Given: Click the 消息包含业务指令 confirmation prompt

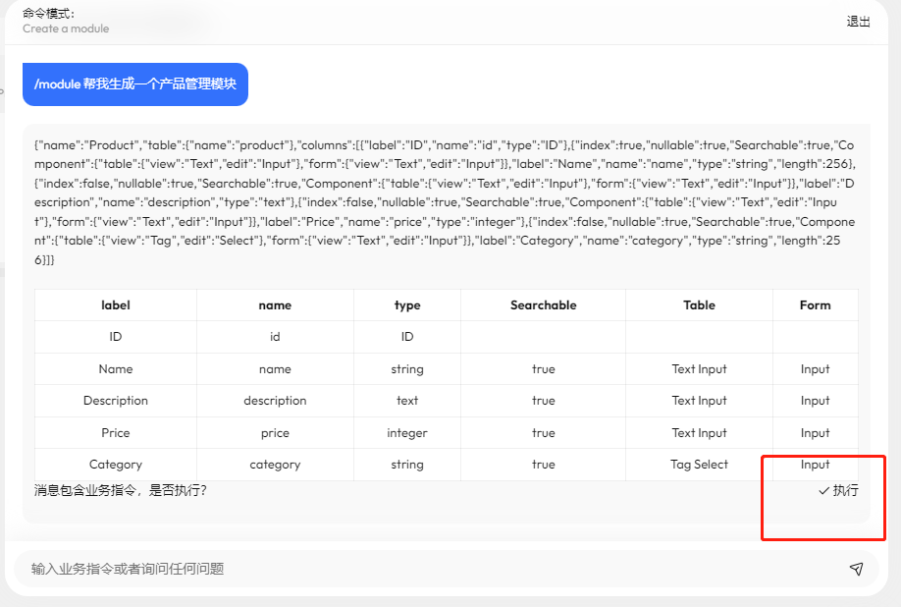Looking at the screenshot, I should pos(120,490).
